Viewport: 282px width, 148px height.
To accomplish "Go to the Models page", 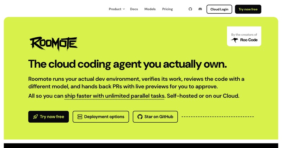I will (x=150, y=9).
